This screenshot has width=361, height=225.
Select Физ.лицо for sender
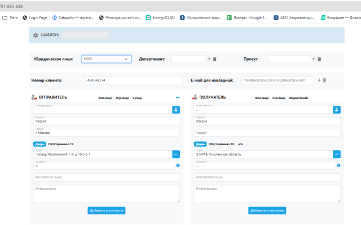pos(105,98)
